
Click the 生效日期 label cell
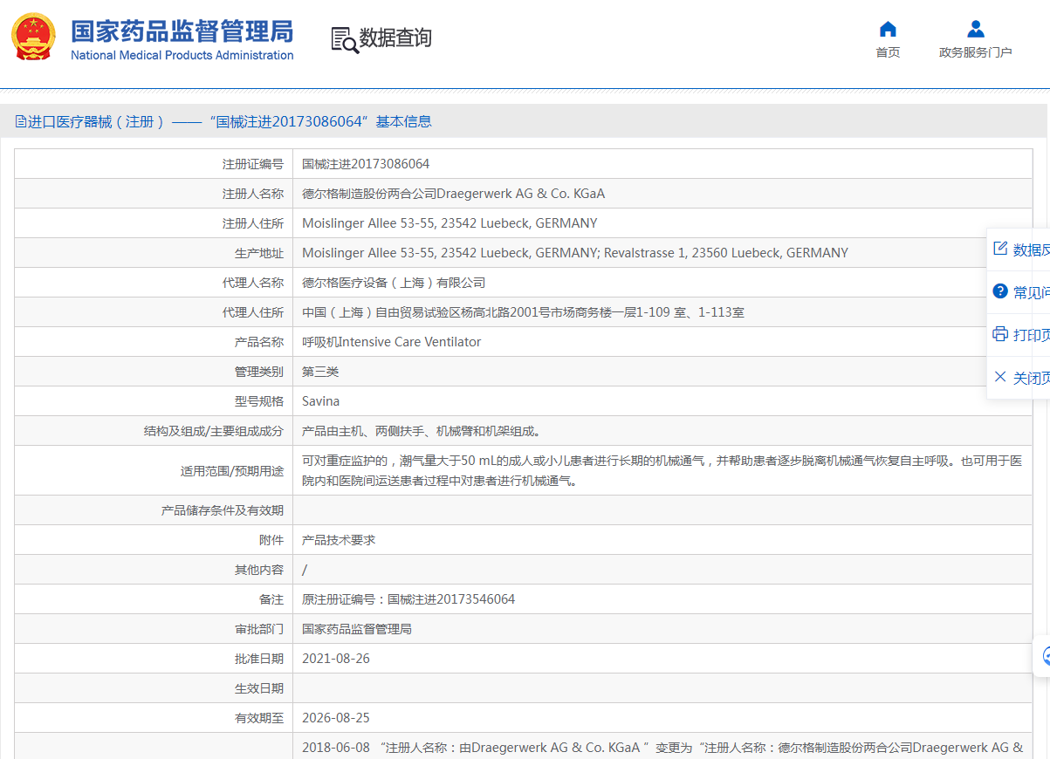154,688
